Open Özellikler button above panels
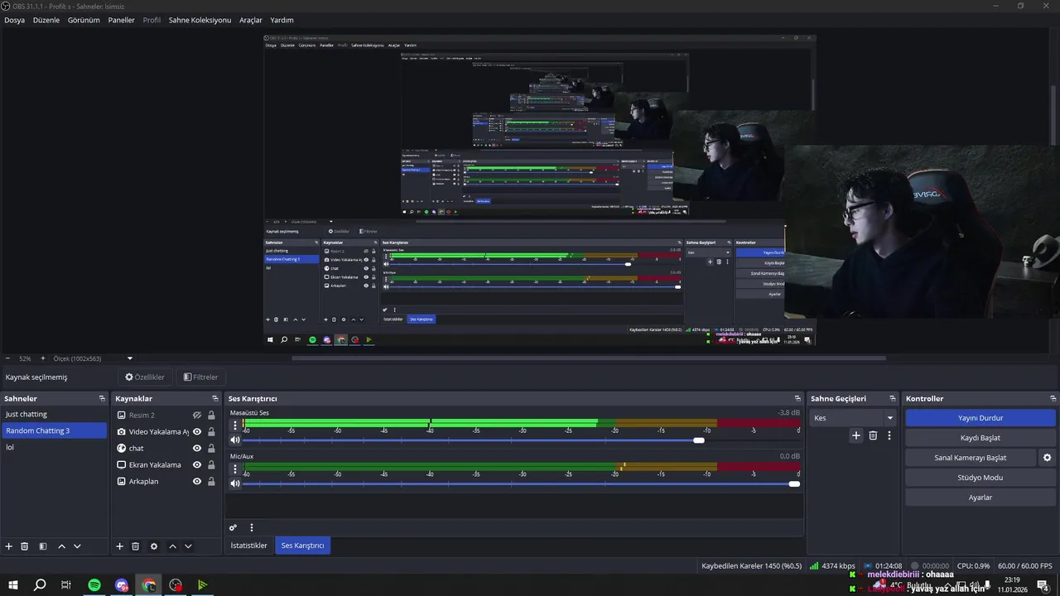This screenshot has height=596, width=1060. coord(145,377)
